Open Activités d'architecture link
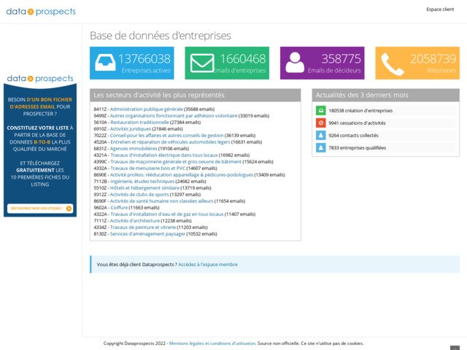The height and width of the screenshot is (350, 467). coord(135,220)
